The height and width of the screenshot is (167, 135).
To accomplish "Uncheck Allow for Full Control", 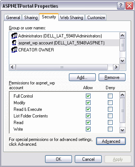I will (88, 96).
